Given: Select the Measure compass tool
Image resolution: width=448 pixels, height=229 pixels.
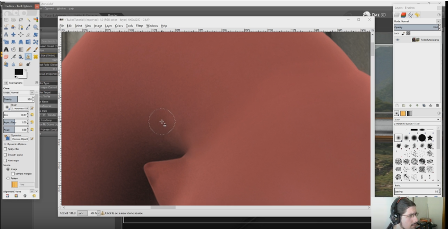Looking at the screenshot, I should click(x=6, y=34).
